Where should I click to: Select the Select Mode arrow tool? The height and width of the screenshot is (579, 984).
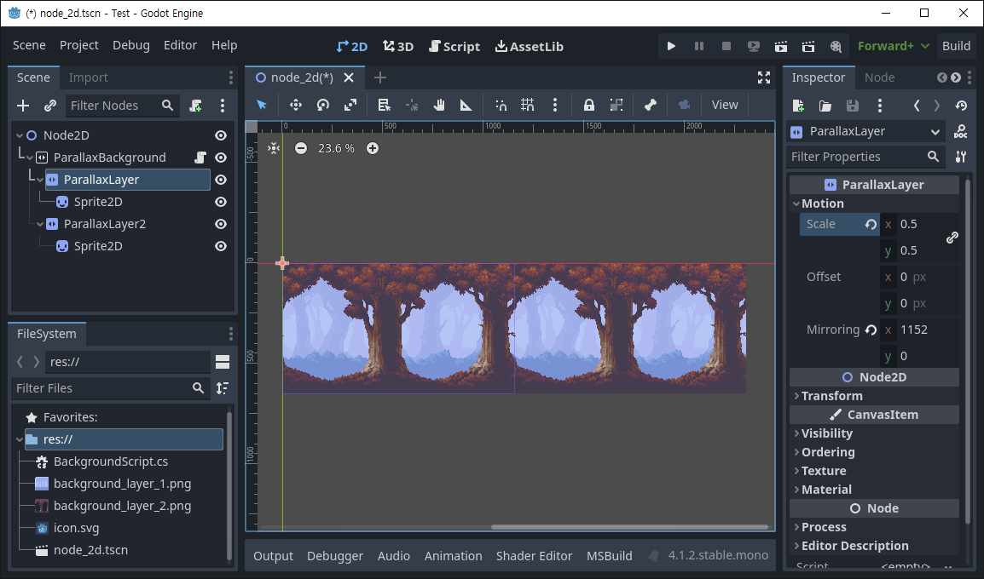coord(262,105)
